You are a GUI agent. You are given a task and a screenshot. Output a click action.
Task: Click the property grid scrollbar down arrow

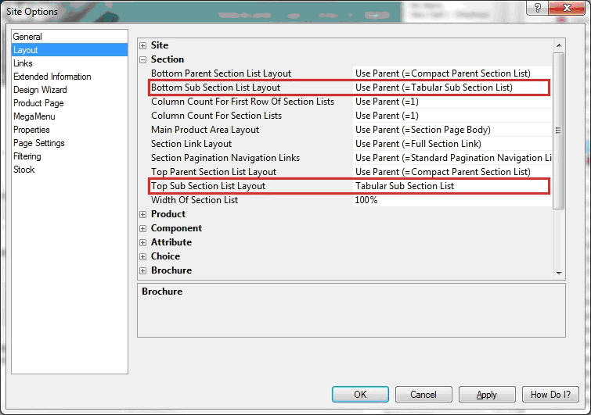click(558, 271)
